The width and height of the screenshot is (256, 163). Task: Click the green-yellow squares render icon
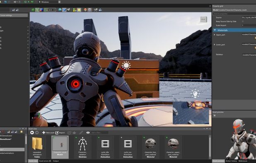(75, 10)
